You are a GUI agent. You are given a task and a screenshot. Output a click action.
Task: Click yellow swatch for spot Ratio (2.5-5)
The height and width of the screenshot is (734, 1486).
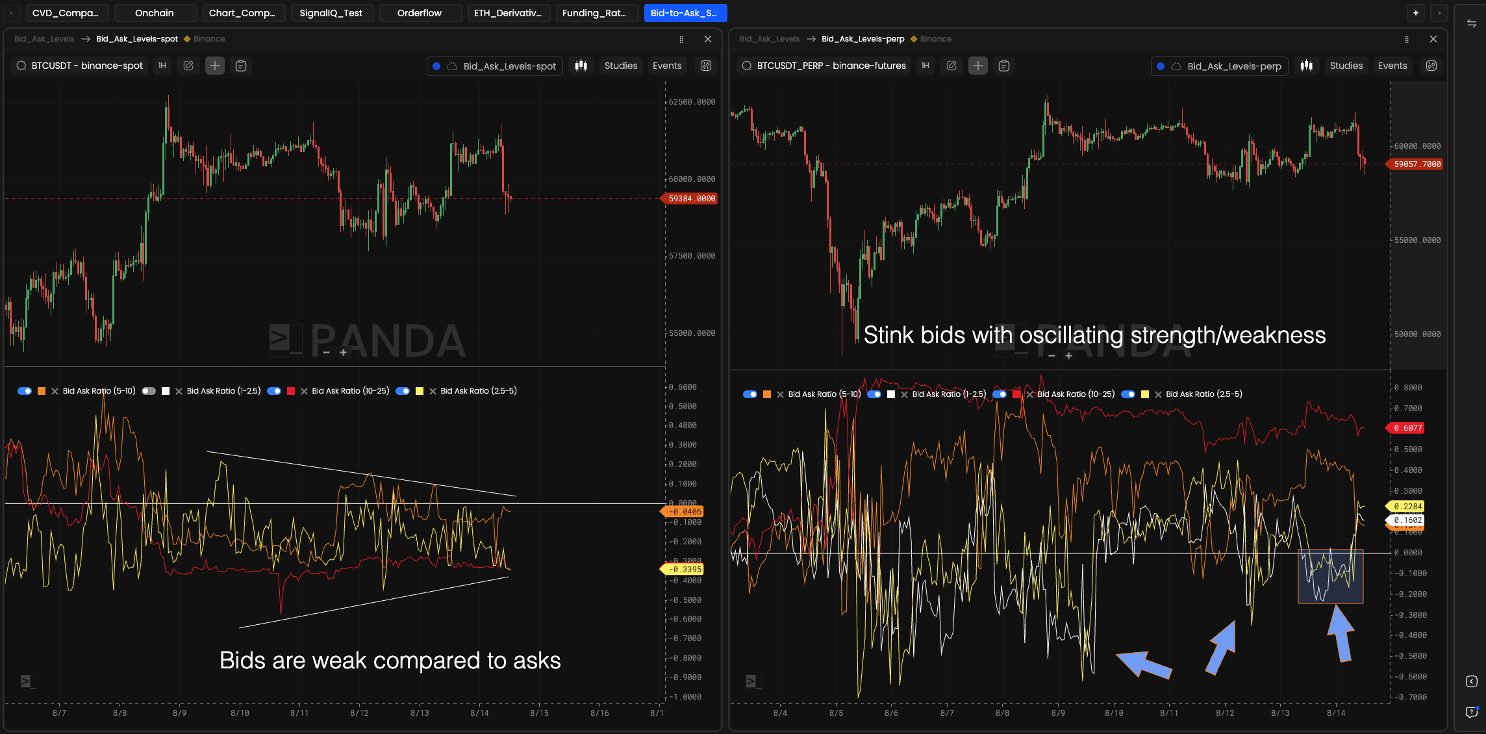coord(420,391)
